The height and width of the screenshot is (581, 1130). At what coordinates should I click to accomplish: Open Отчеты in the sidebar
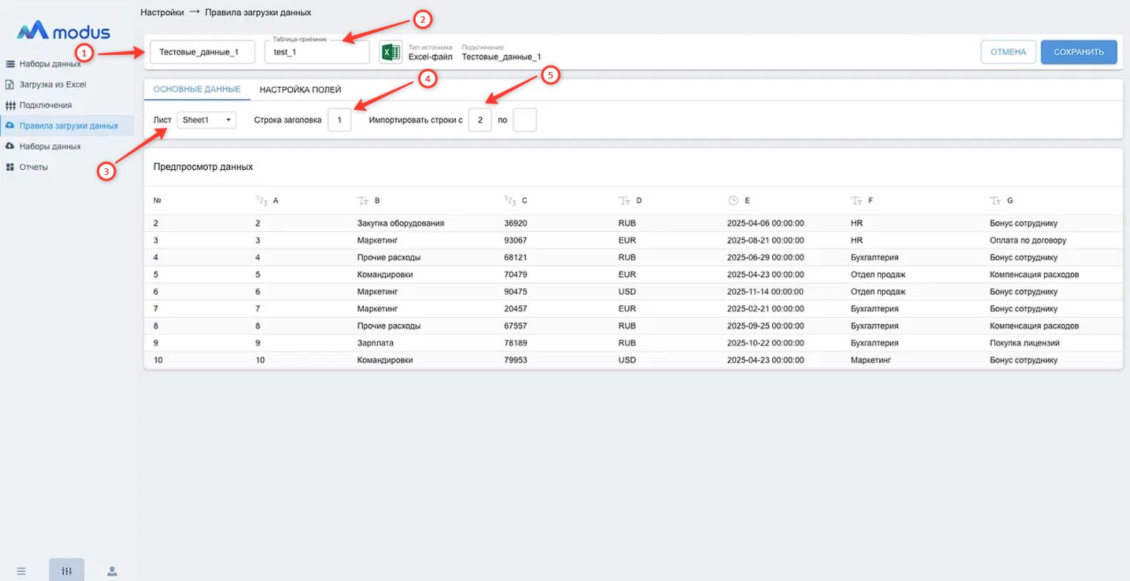tap(34, 167)
